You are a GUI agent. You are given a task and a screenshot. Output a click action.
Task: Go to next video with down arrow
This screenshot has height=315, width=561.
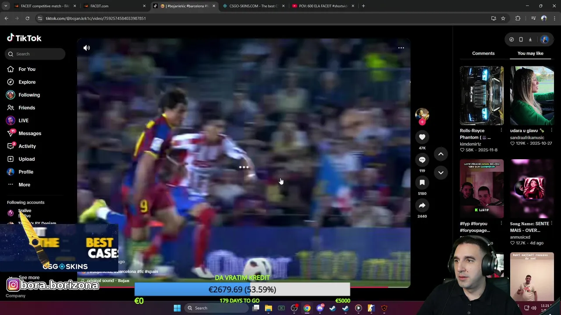coord(441,172)
